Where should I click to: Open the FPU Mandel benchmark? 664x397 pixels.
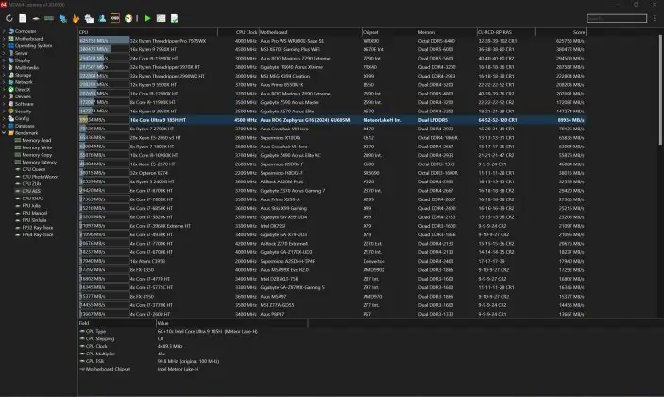click(34, 213)
